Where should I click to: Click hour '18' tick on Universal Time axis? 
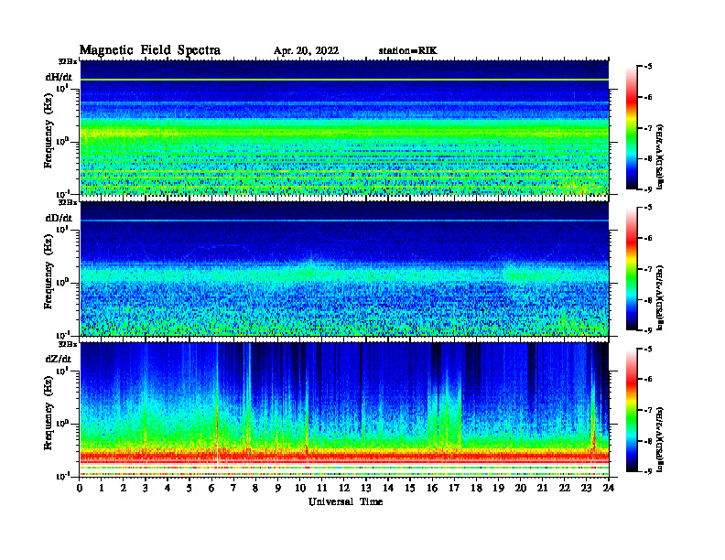(x=476, y=488)
